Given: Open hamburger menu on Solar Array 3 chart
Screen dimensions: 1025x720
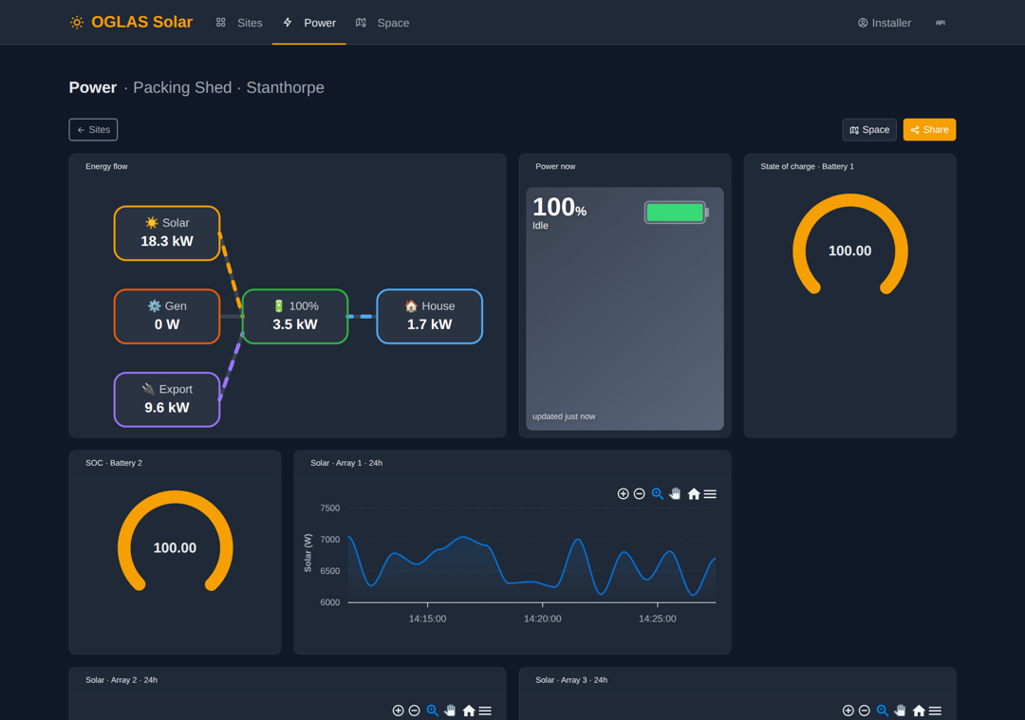Looking at the screenshot, I should pyautogui.click(x=936, y=711).
